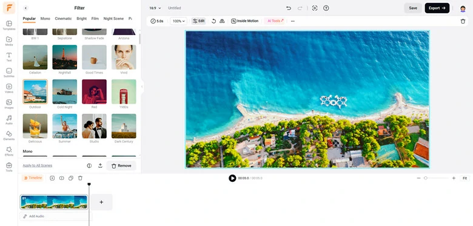473x226 pixels.
Task: Click the flip icon in the toolbar
Action: 222,21
